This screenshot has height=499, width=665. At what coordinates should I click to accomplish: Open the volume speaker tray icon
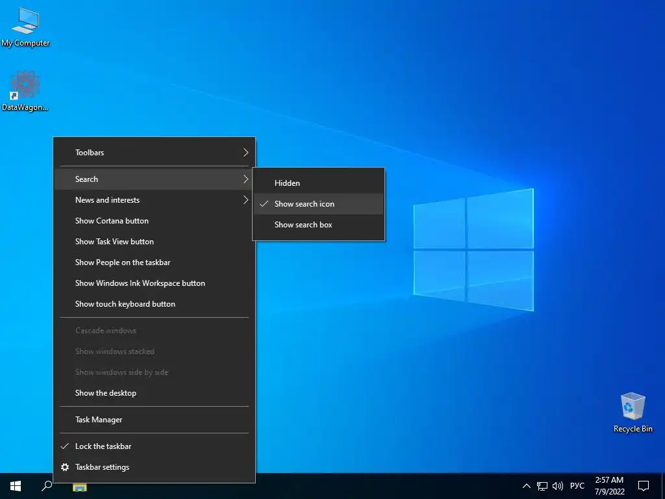(558, 486)
